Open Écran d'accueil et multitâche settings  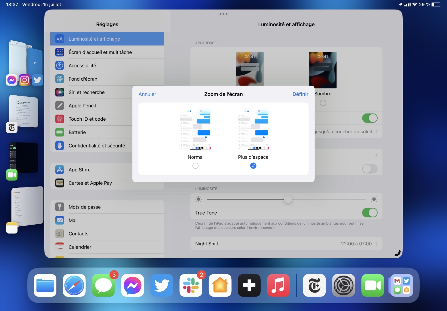click(107, 52)
